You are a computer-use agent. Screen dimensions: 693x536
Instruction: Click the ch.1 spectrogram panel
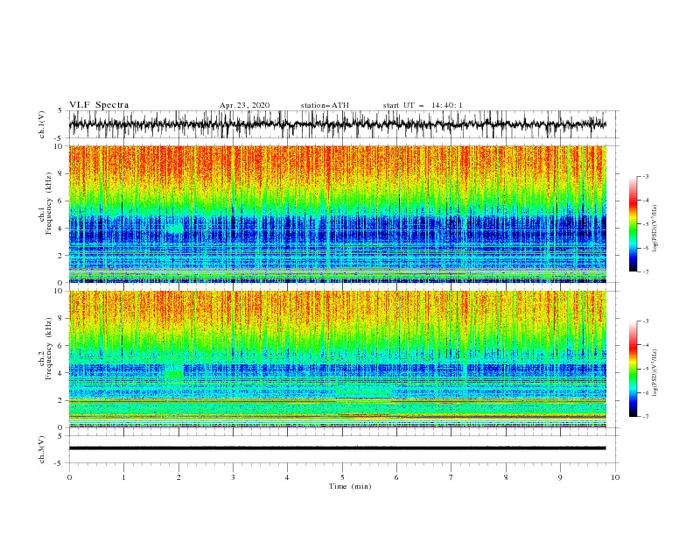tap(337, 214)
